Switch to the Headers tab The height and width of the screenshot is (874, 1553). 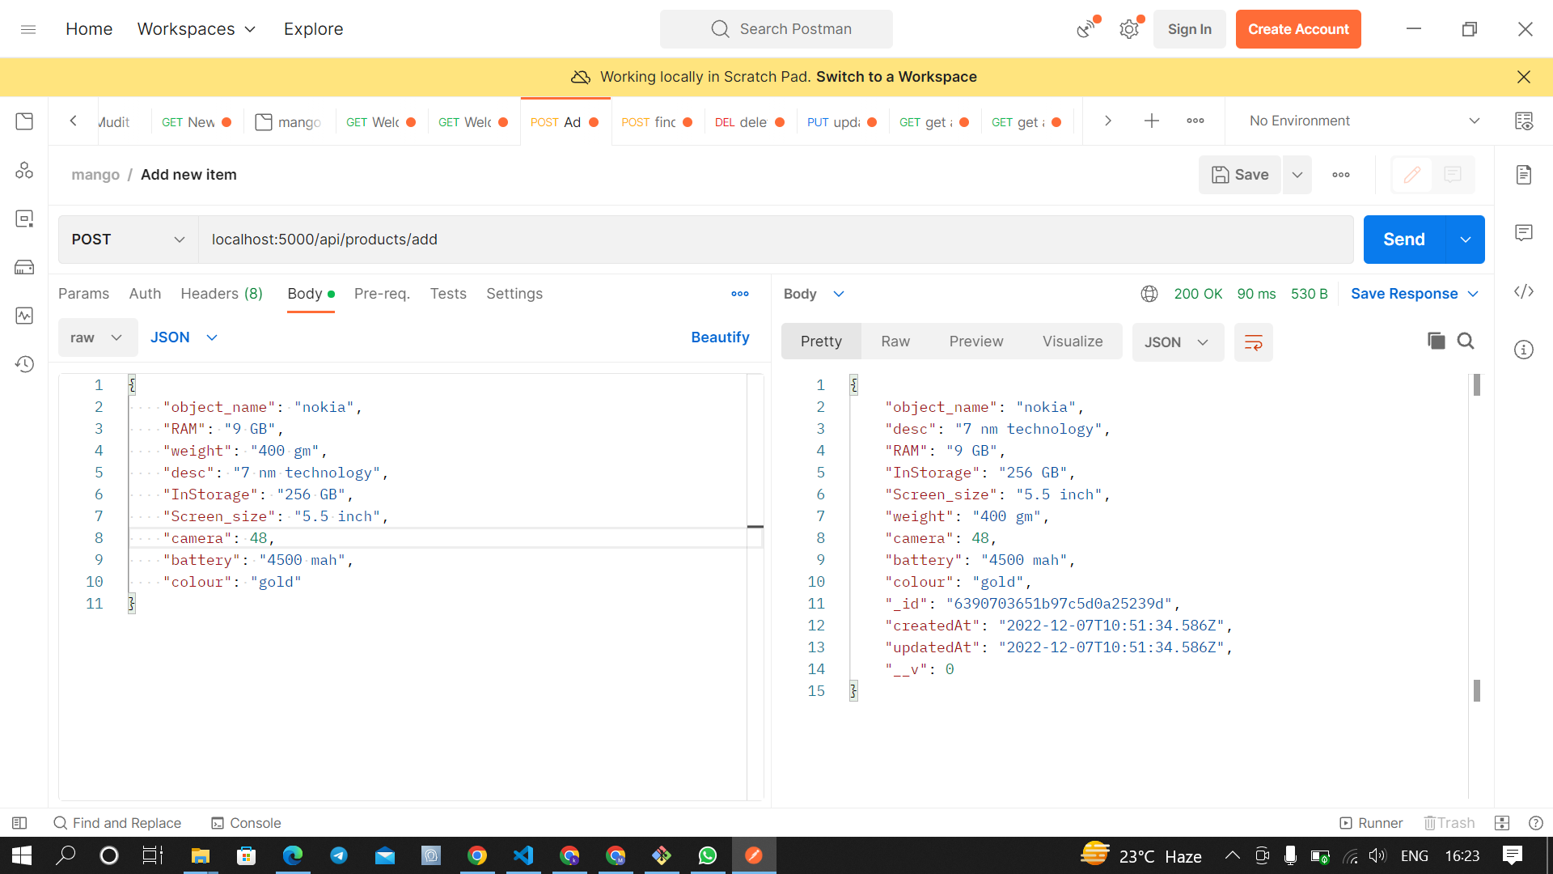tap(221, 293)
